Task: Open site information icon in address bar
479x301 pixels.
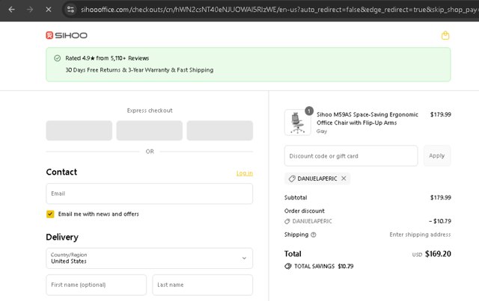Action: click(70, 10)
